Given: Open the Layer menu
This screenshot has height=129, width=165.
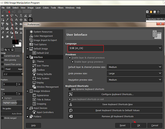Looking at the screenshot, I should click(x=38, y=8).
